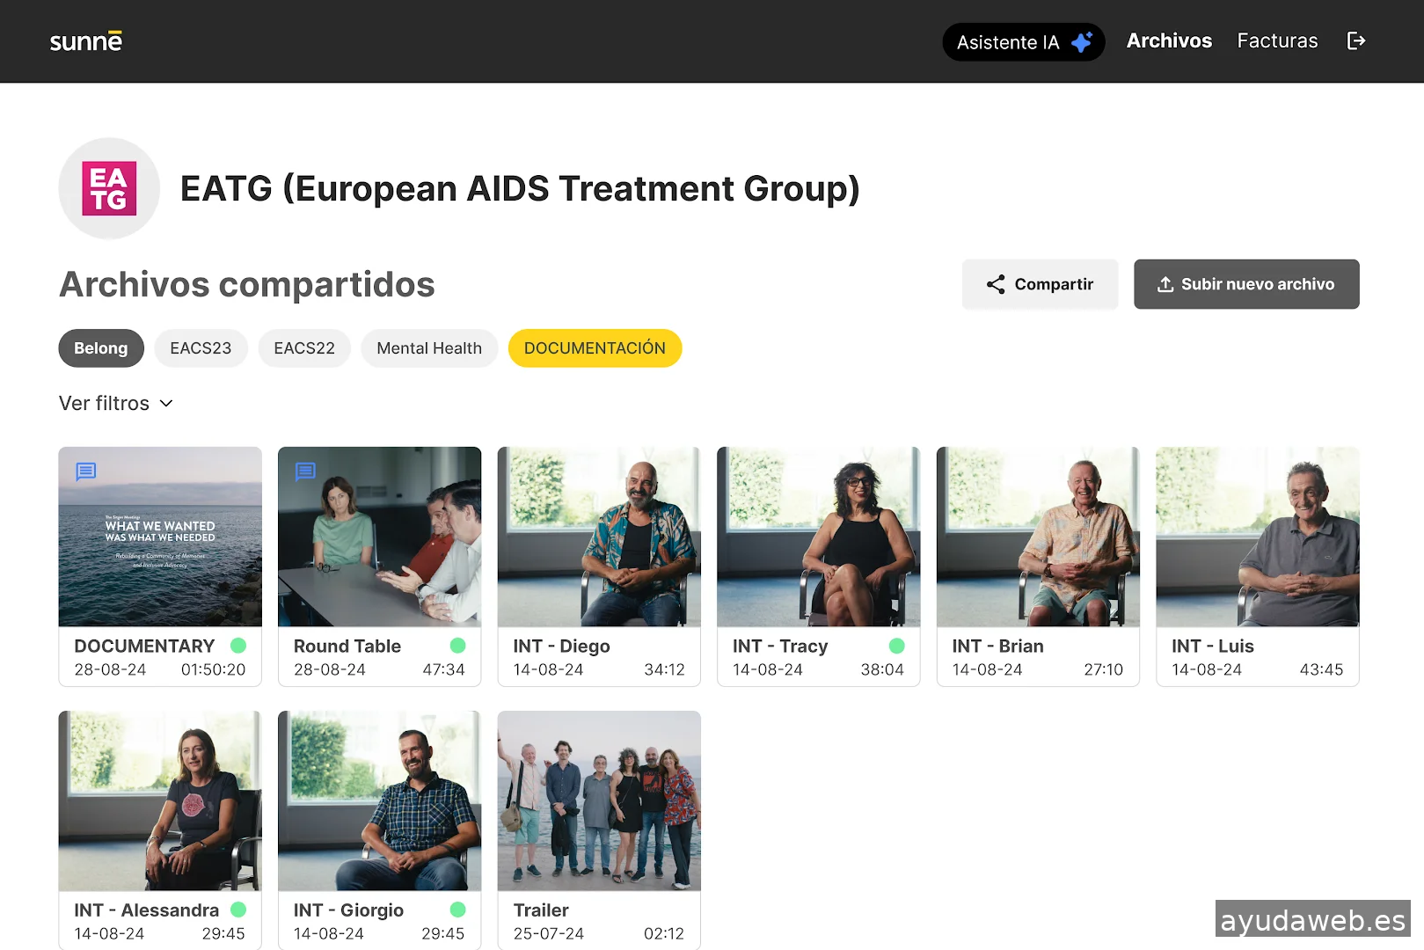This screenshot has width=1424, height=950.
Task: Go to the Archivos tab
Action: tap(1168, 41)
